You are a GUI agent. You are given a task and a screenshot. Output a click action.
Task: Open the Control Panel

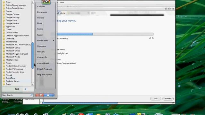click(x=43, y=63)
